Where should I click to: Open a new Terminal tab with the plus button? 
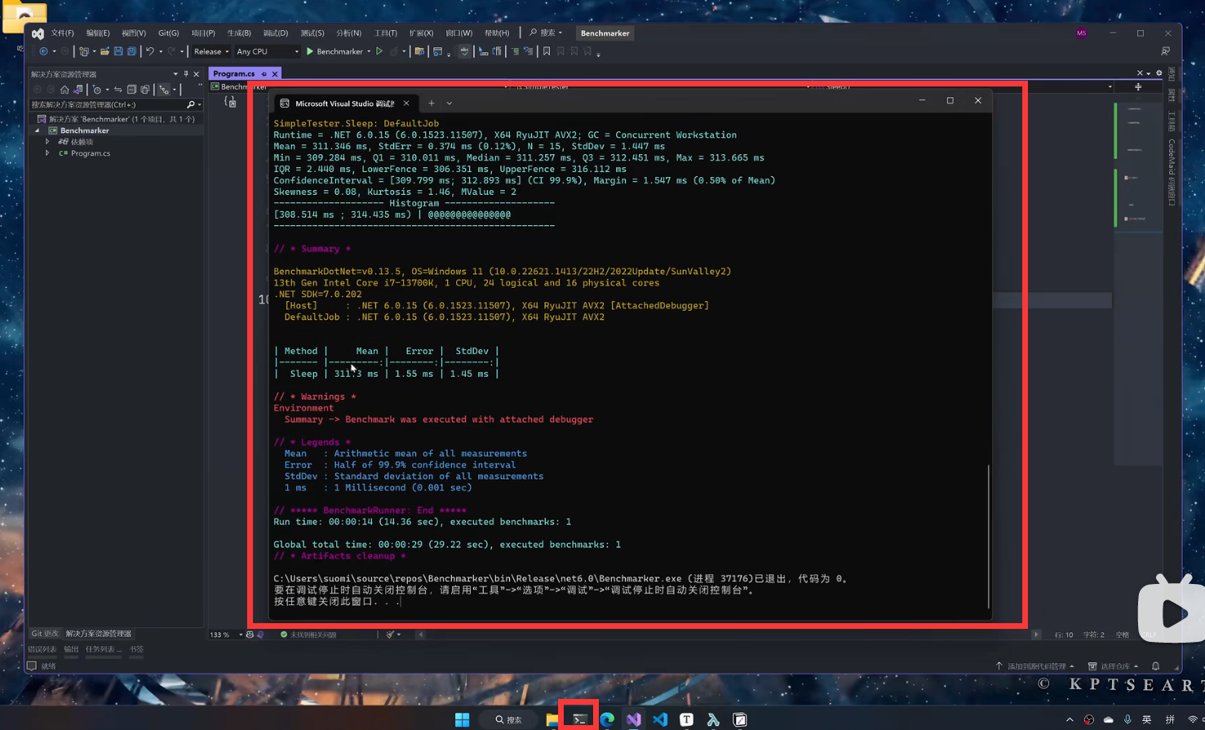[x=432, y=103]
